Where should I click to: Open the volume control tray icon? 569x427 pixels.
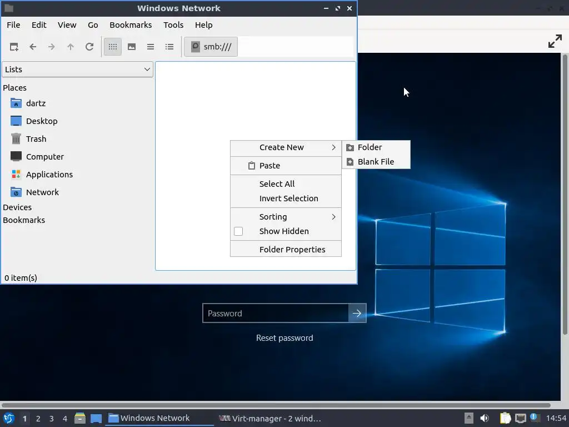(x=485, y=418)
